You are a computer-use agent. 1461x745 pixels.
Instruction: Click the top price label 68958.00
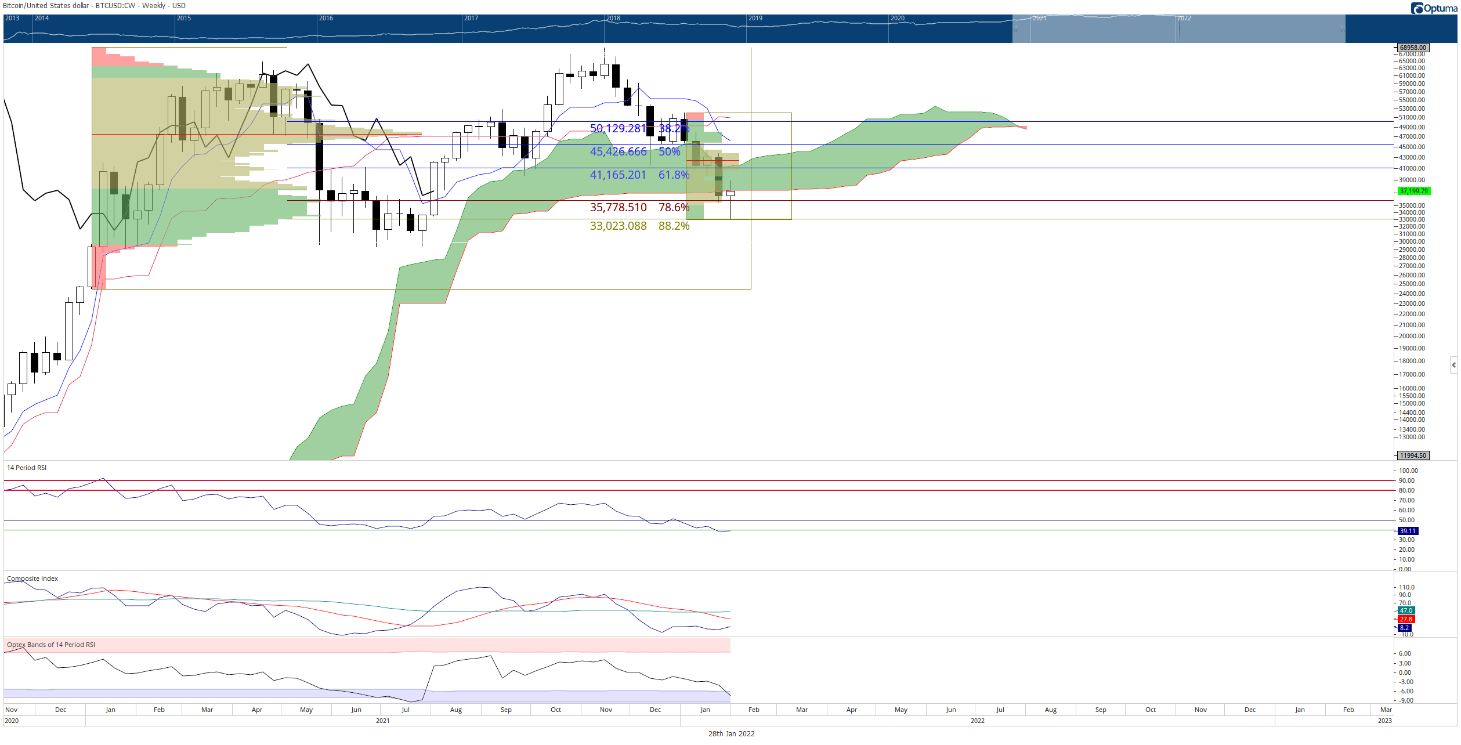1412,48
